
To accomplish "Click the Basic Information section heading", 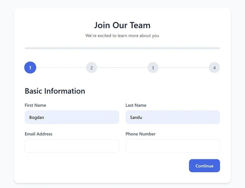I will pyautogui.click(x=55, y=91).
